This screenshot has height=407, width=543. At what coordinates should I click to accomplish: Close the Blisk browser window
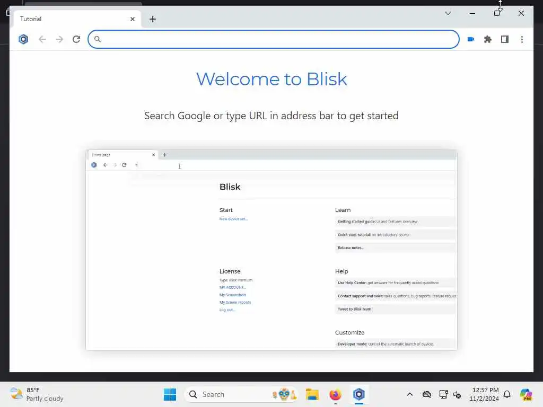(x=521, y=13)
